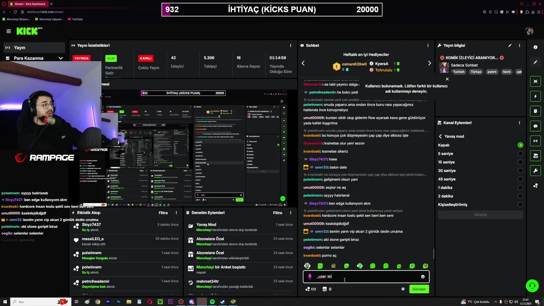Click the Turkish stream tag

tap(459, 72)
